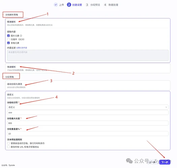This screenshot has height=168, width=177.
Task: Click the 提取内容 heading text
Action: click(11, 32)
